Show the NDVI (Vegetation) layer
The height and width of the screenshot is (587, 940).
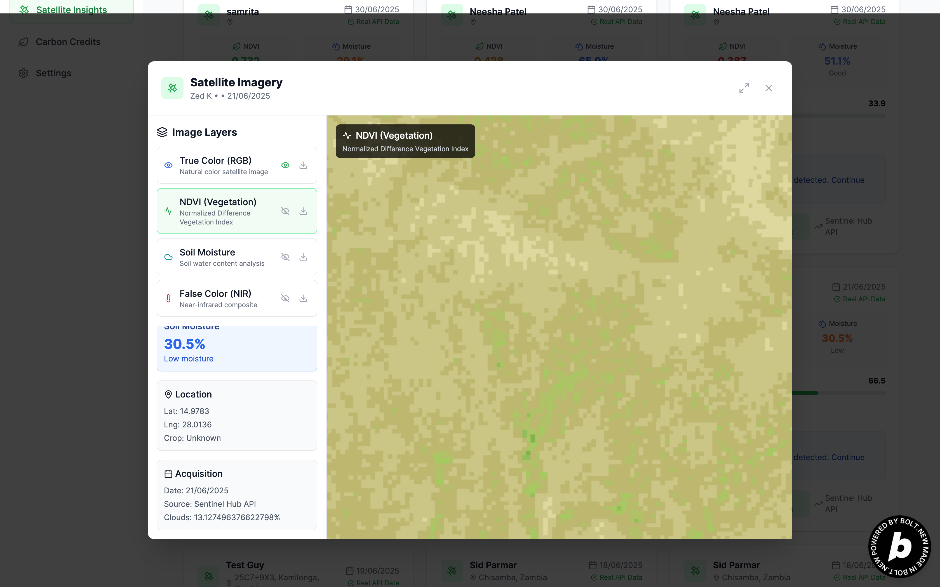pos(285,211)
